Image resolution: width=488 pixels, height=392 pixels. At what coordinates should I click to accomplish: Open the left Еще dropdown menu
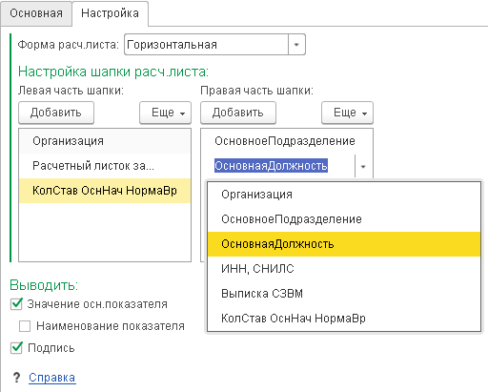click(166, 113)
